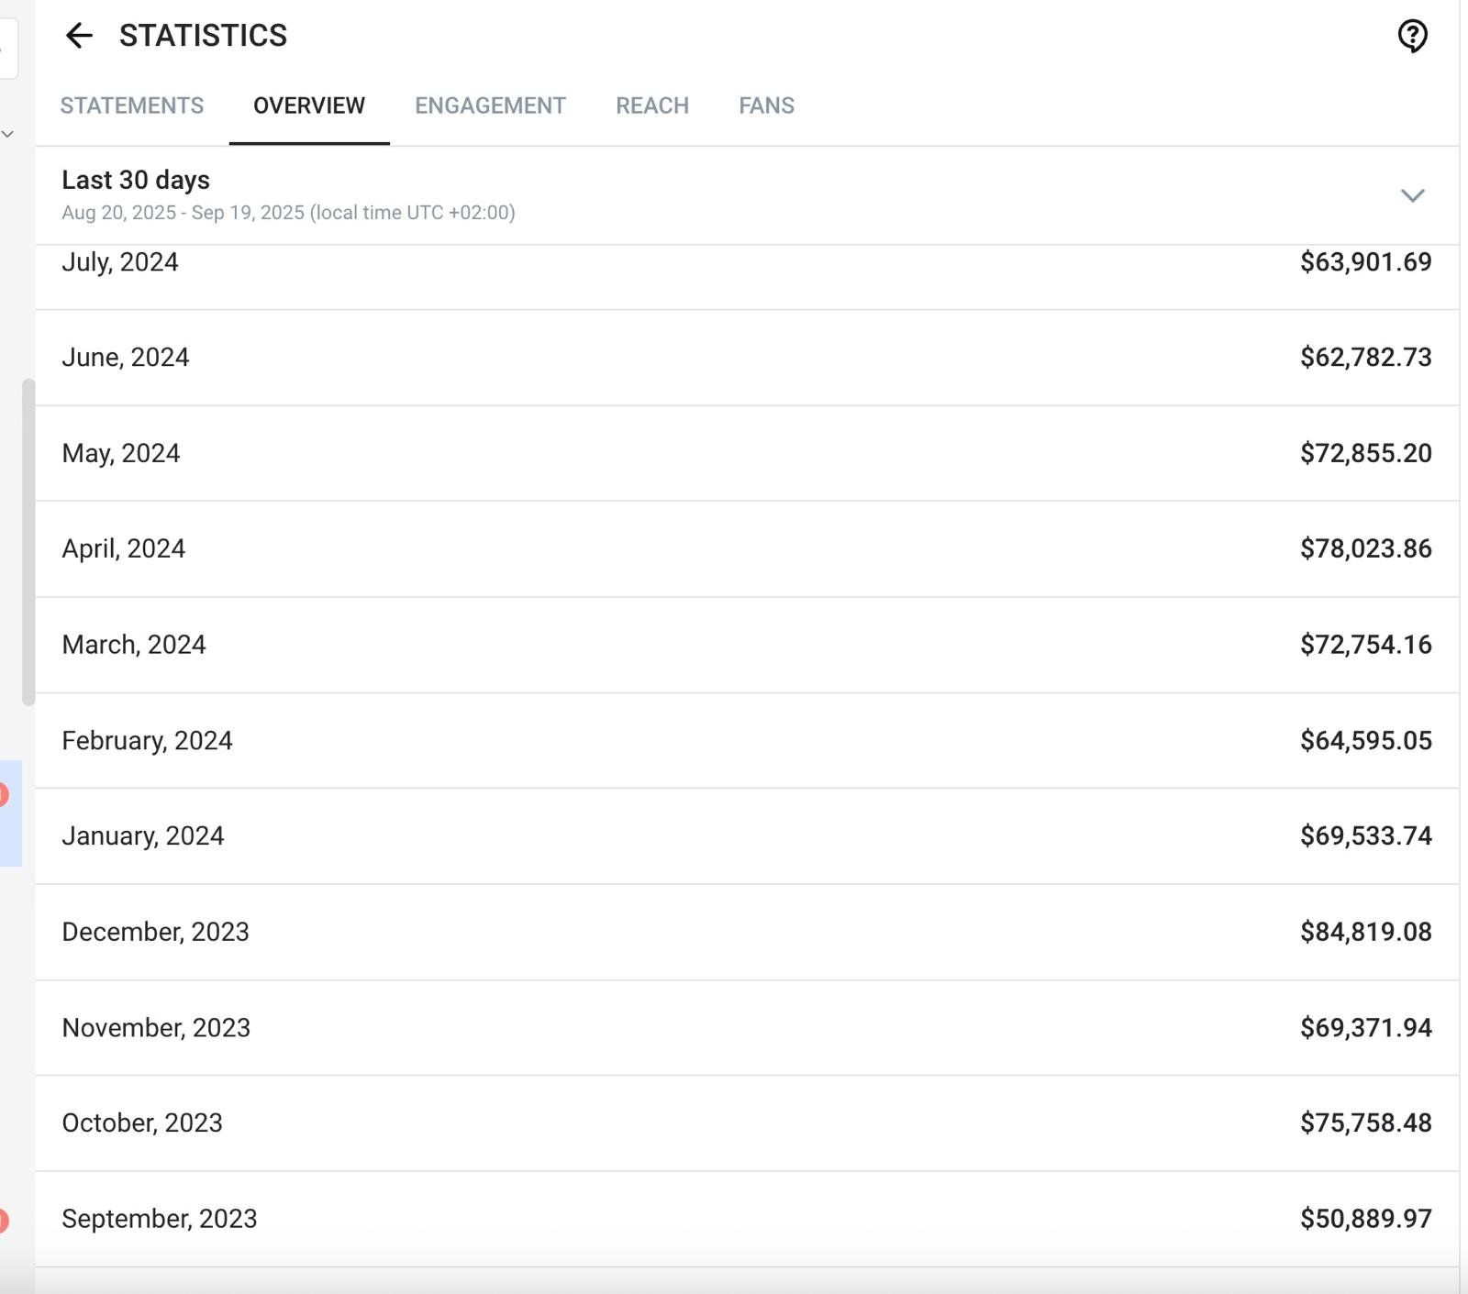This screenshot has width=1468, height=1294.
Task: Expand the Last 30 days date range
Action: click(x=1412, y=195)
